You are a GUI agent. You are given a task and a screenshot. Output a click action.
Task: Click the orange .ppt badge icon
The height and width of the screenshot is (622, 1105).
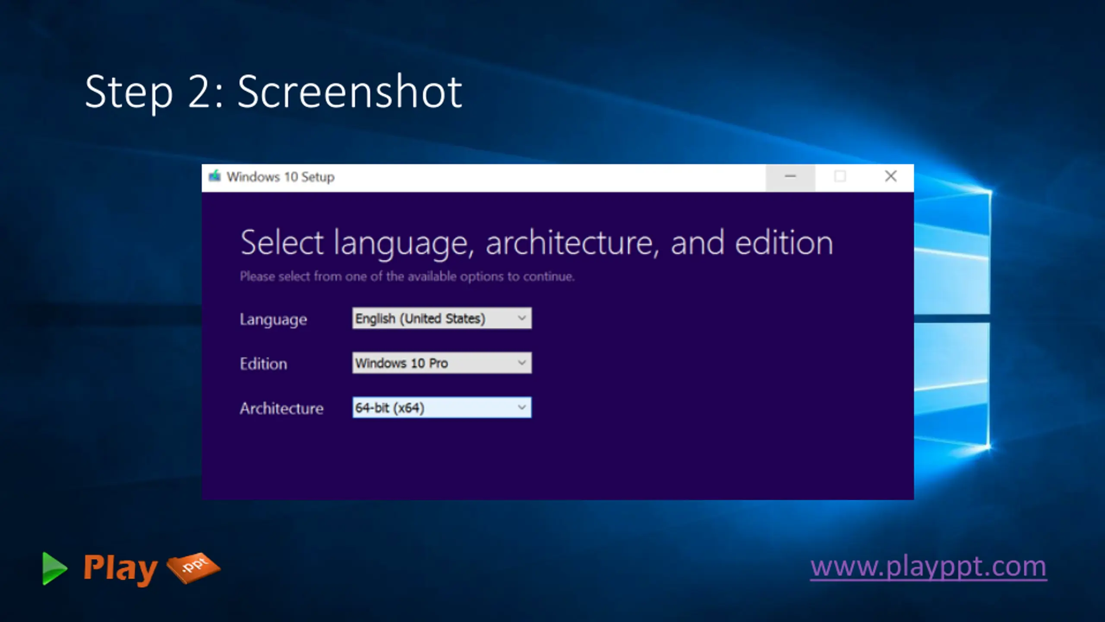194,568
